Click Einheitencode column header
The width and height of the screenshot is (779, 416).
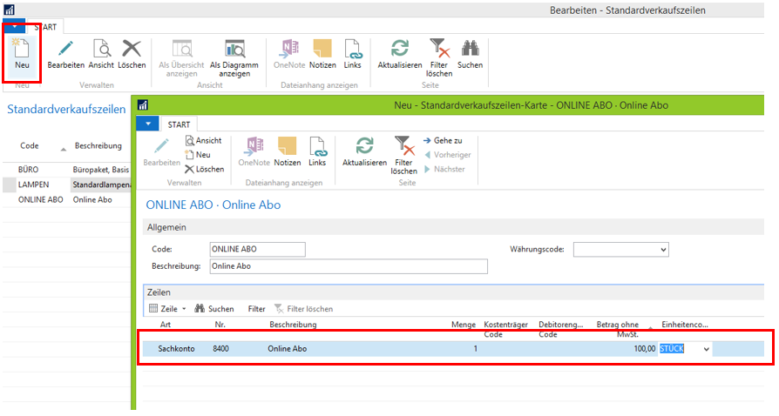685,325
